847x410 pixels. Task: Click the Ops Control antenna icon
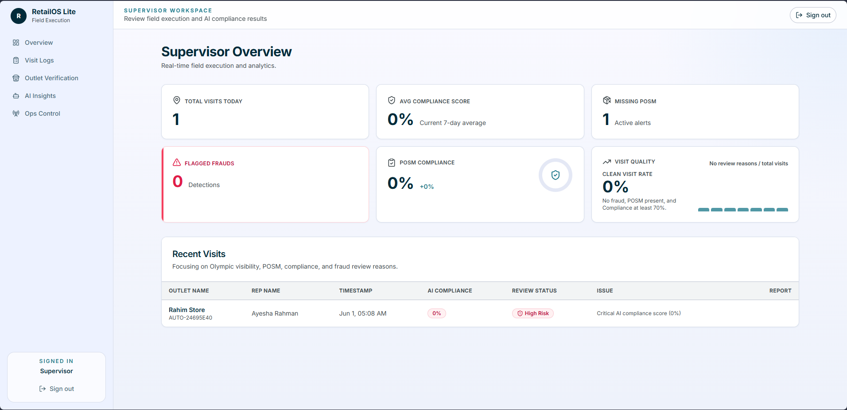(x=16, y=113)
